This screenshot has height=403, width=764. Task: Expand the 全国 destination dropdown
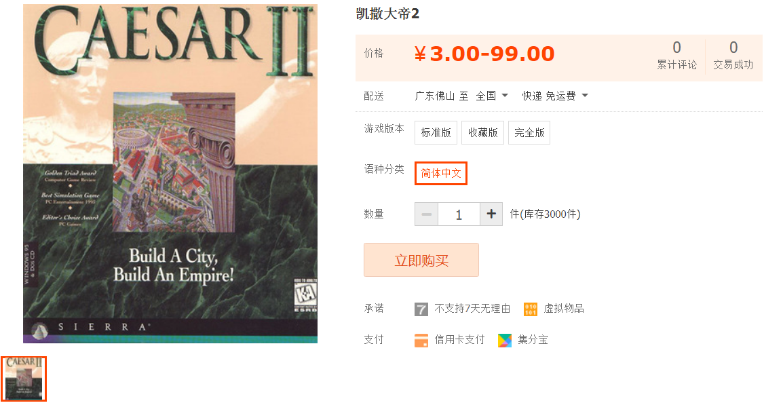(492, 96)
